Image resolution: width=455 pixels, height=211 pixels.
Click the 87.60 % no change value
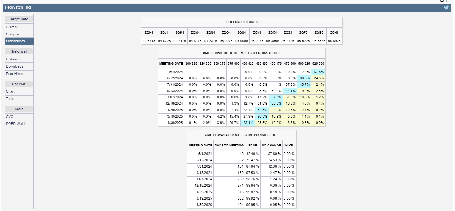tap(271, 154)
